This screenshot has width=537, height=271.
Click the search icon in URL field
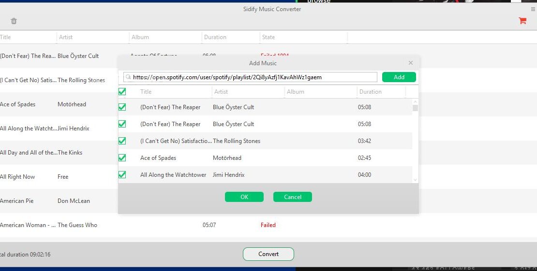(x=128, y=77)
